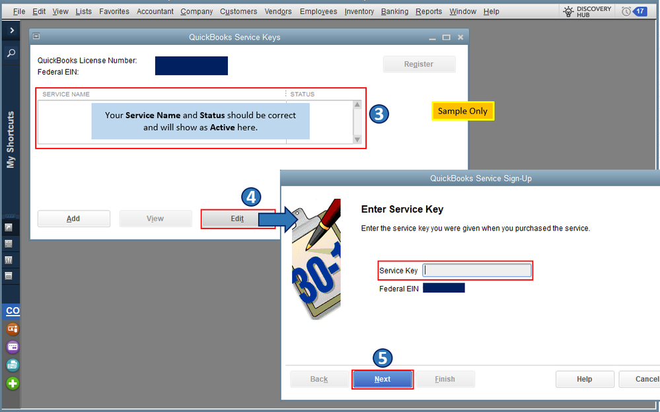Viewport: 660px width, 412px height.
Task: Click Finish in Service Sign-Up dialog
Action: click(x=445, y=379)
